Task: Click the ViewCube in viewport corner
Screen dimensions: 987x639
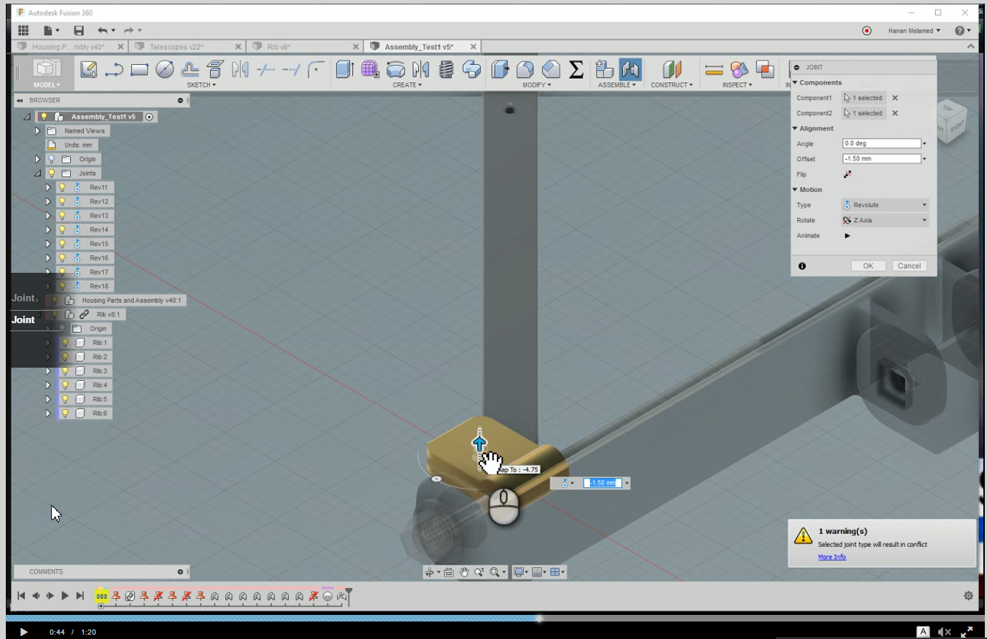Action: pyautogui.click(x=951, y=120)
